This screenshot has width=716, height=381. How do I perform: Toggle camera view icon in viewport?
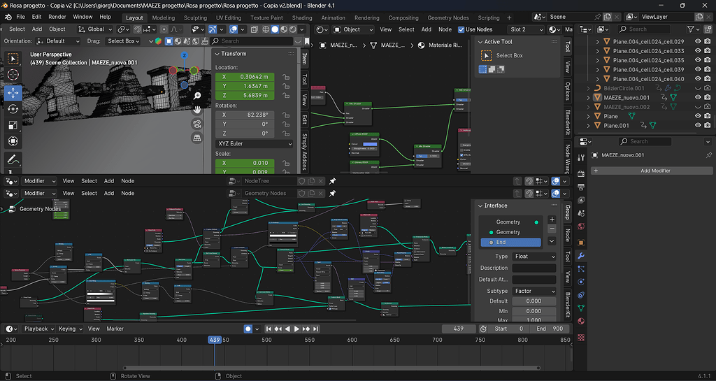tap(197, 124)
